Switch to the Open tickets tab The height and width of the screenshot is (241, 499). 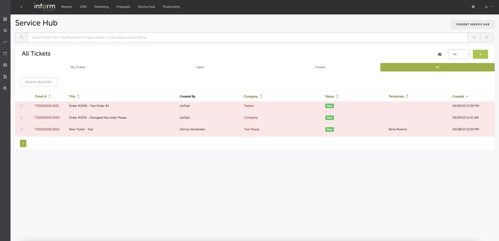200,67
